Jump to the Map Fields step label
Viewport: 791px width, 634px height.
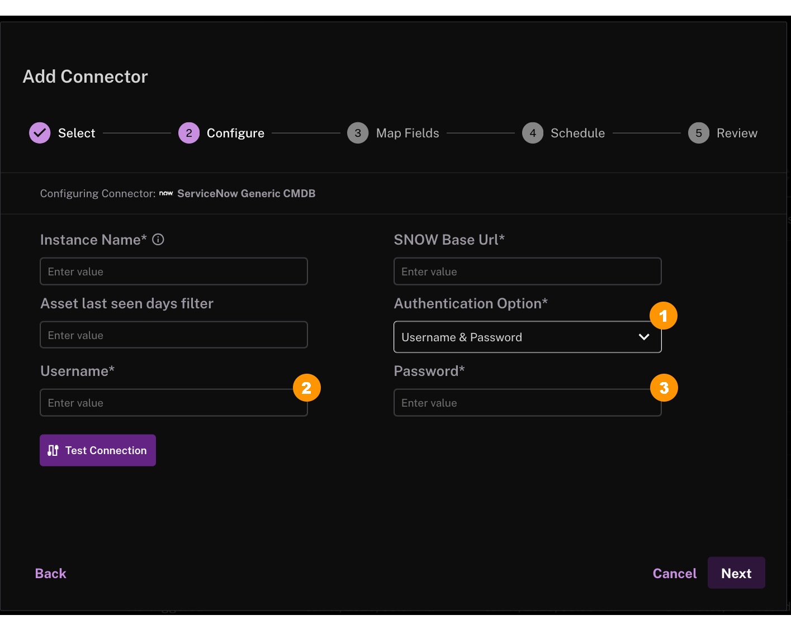408,134
